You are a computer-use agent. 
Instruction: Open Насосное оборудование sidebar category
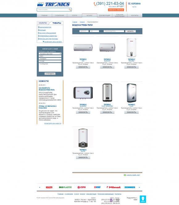[x=47, y=33]
